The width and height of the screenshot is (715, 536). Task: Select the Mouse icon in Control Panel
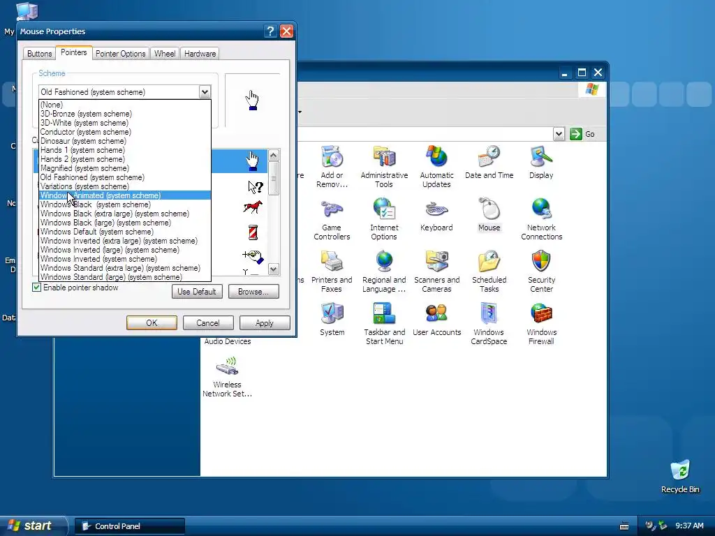click(x=489, y=215)
